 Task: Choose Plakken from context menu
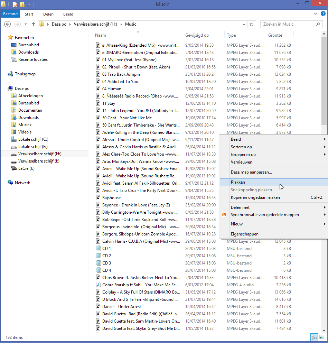pos(274,182)
